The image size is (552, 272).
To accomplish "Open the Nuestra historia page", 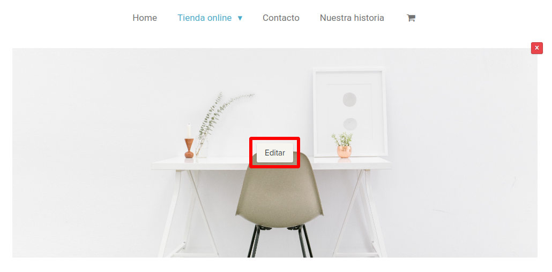I will (352, 18).
